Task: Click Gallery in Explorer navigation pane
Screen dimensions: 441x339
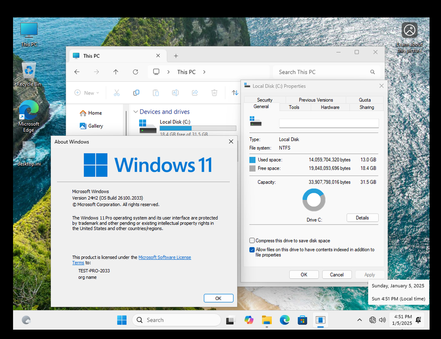Action: tap(92, 126)
